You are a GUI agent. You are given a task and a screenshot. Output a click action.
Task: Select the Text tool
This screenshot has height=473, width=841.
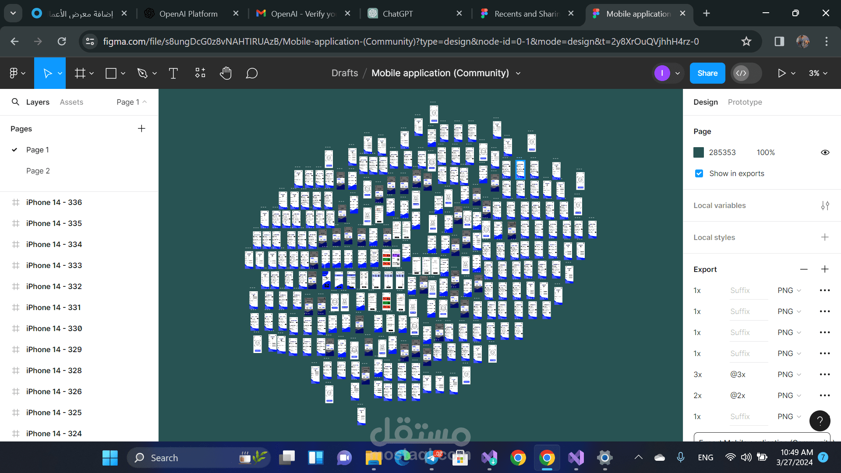173,73
